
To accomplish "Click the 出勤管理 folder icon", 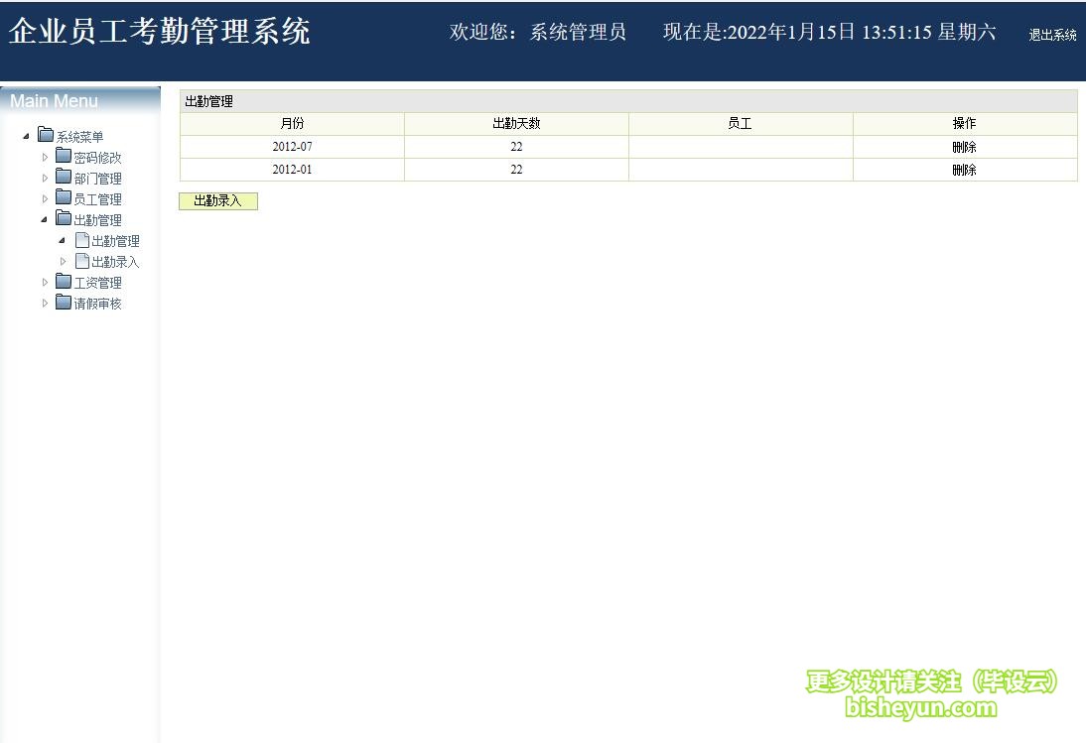I will tap(64, 219).
